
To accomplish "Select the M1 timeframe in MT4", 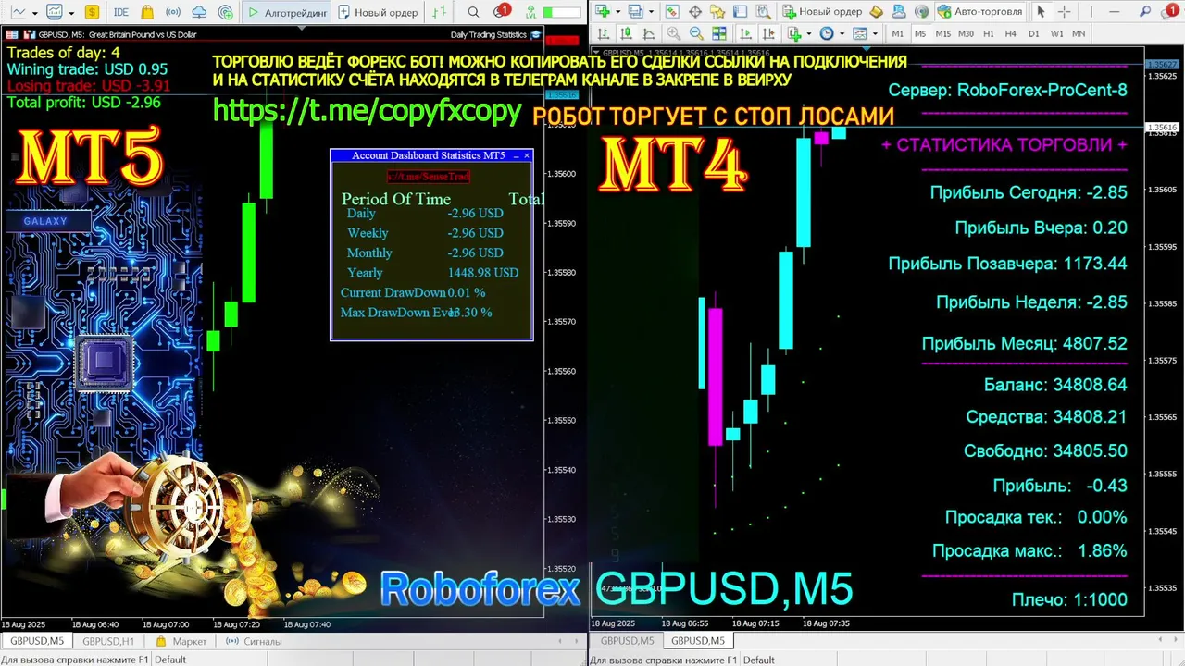I will [898, 33].
